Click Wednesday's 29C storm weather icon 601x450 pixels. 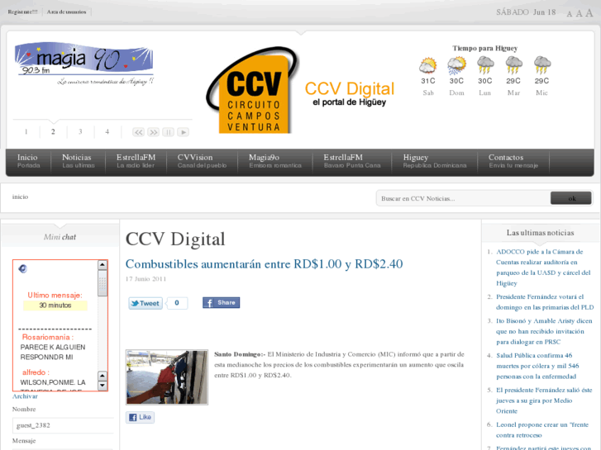(x=542, y=65)
